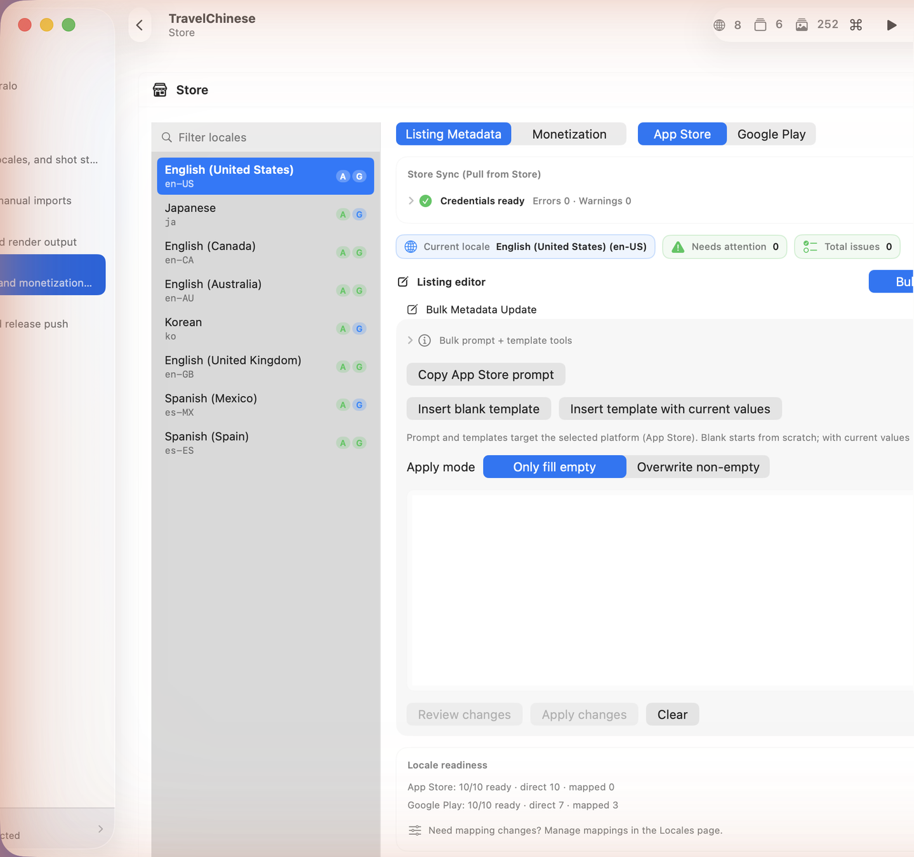Image resolution: width=914 pixels, height=857 pixels.
Task: Focus the Filter locales search field
Action: (266, 137)
